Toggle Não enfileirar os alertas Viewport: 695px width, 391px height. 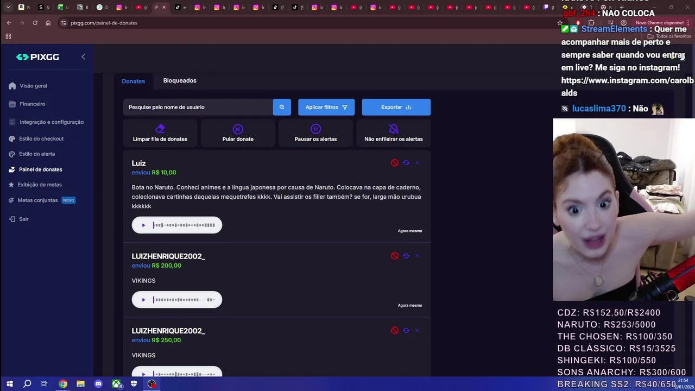[394, 133]
